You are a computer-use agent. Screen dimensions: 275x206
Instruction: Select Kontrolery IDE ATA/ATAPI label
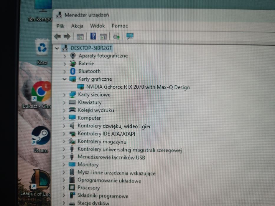pyautogui.click(x=106, y=134)
